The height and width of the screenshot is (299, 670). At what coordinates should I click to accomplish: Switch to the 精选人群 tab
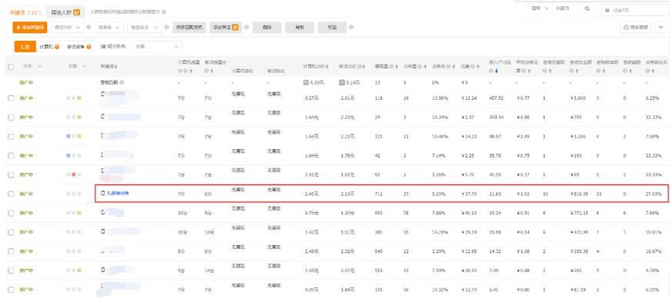65,12
